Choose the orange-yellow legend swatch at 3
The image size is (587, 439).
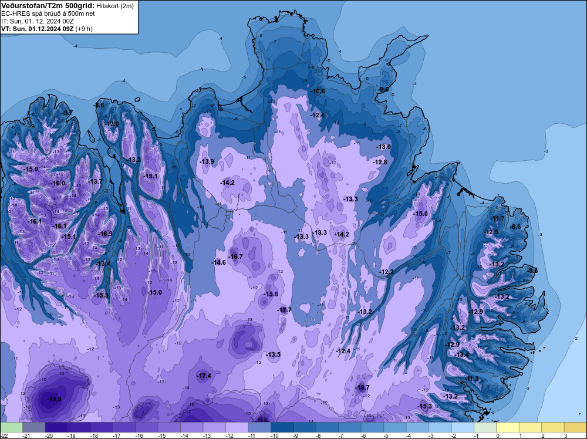pos(575,427)
